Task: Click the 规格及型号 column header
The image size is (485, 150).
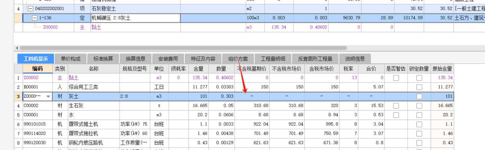Action: [135, 69]
